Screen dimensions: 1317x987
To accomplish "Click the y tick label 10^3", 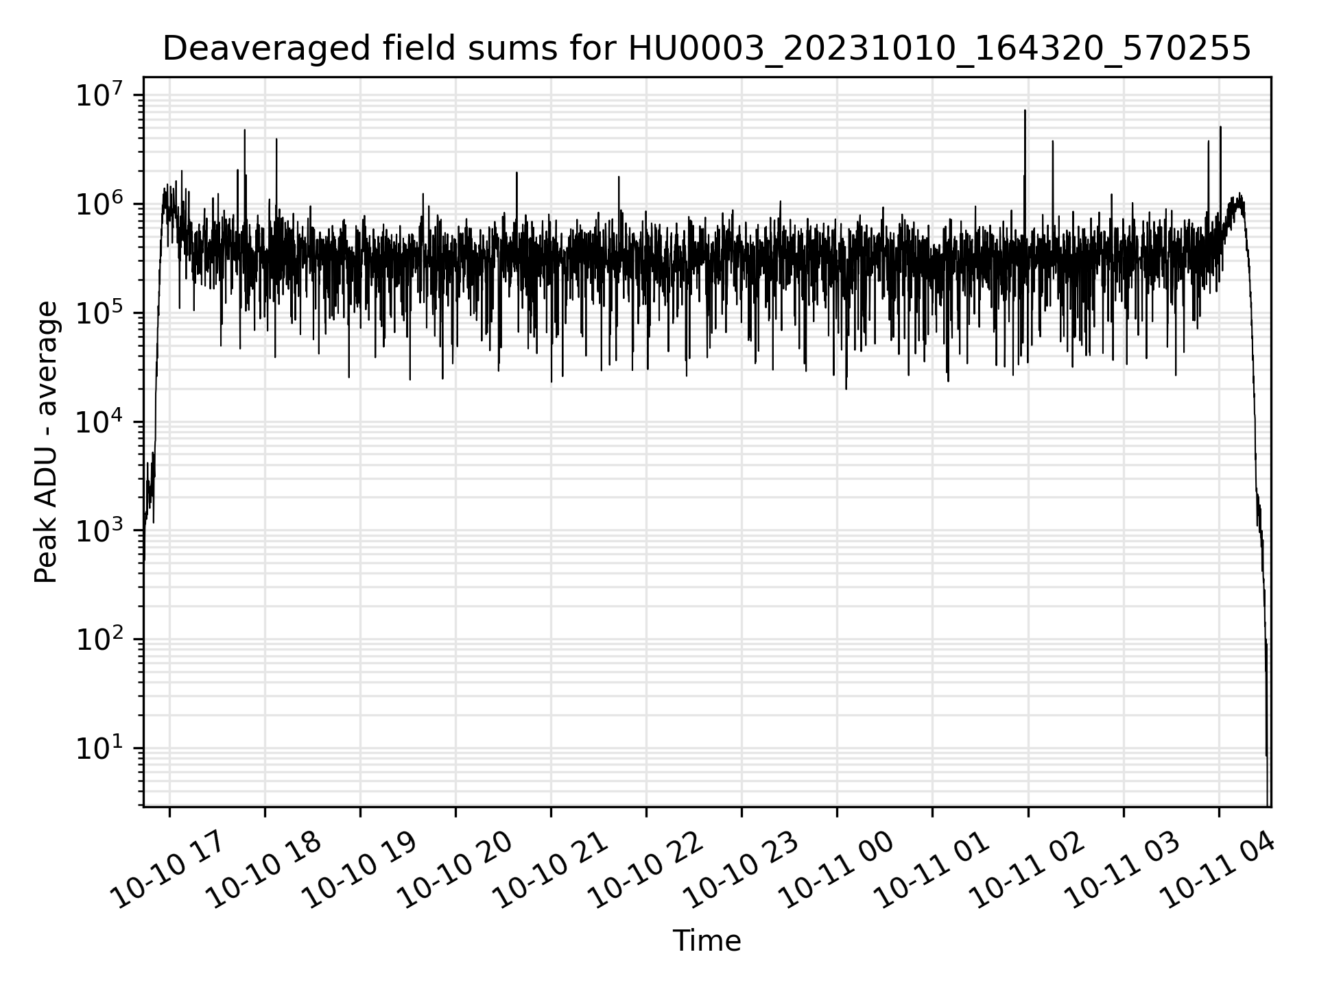I will pos(100,530).
